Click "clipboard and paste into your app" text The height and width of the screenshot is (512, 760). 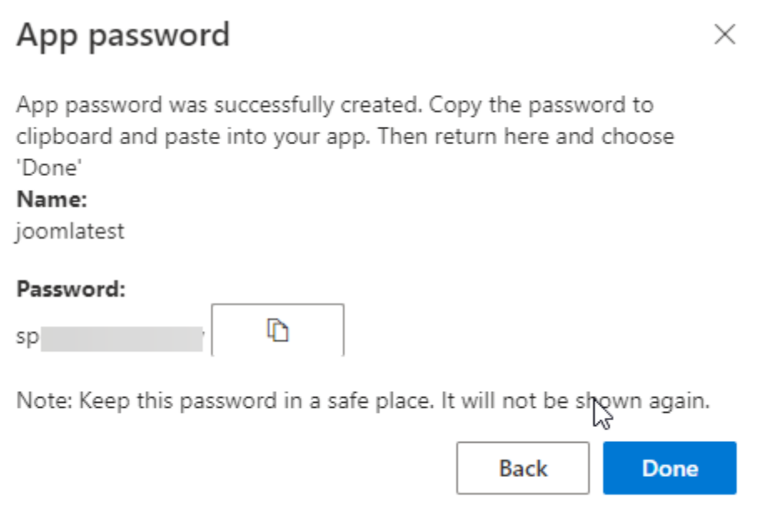(194, 136)
